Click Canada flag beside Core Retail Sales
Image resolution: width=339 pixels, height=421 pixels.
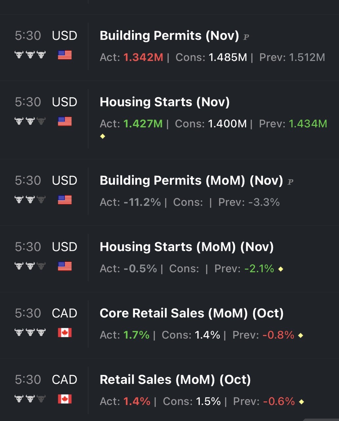(x=65, y=333)
